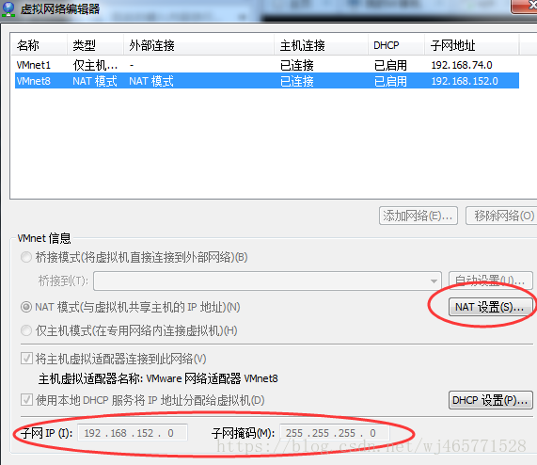Viewport: 537px width, 465px height.
Task: Select the VMnet1 network row
Action: 267,65
